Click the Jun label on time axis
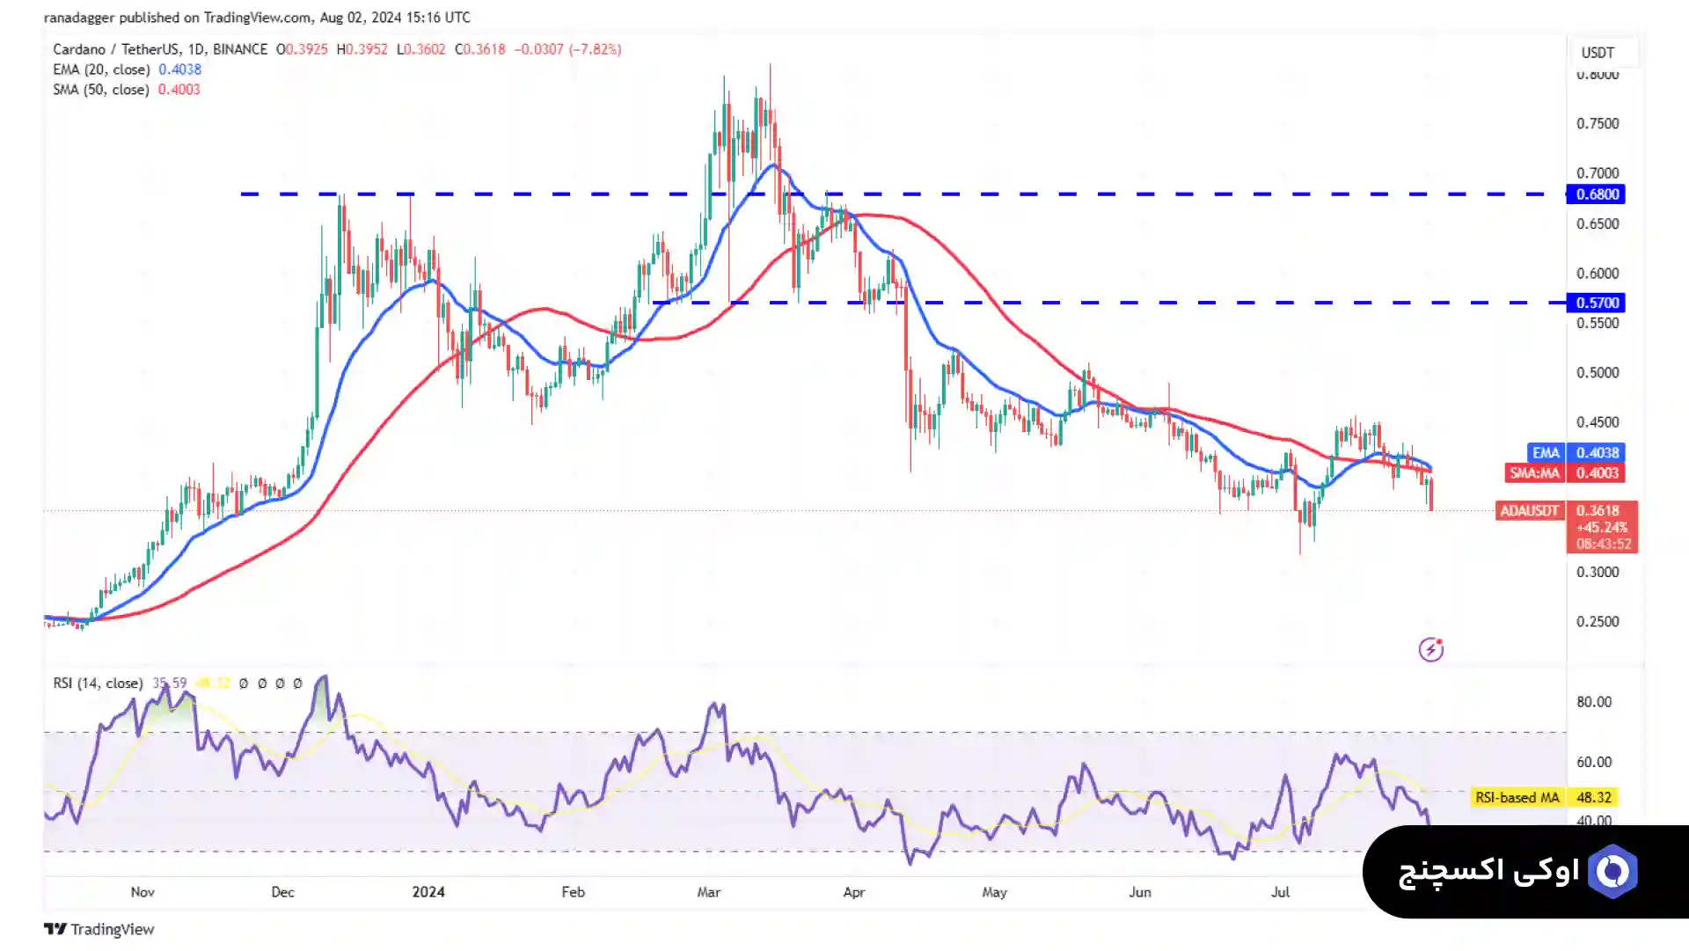 click(x=1139, y=891)
